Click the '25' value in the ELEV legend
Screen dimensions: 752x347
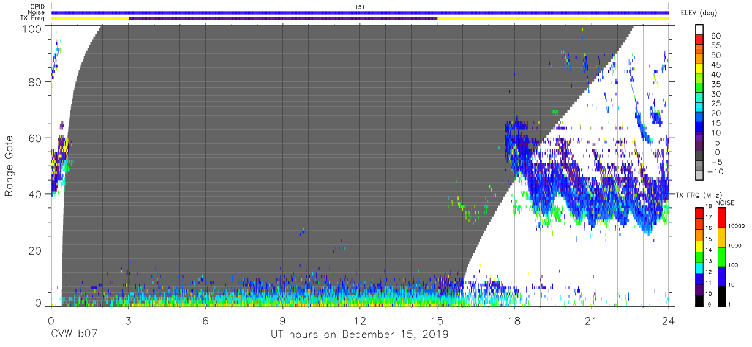pos(715,103)
